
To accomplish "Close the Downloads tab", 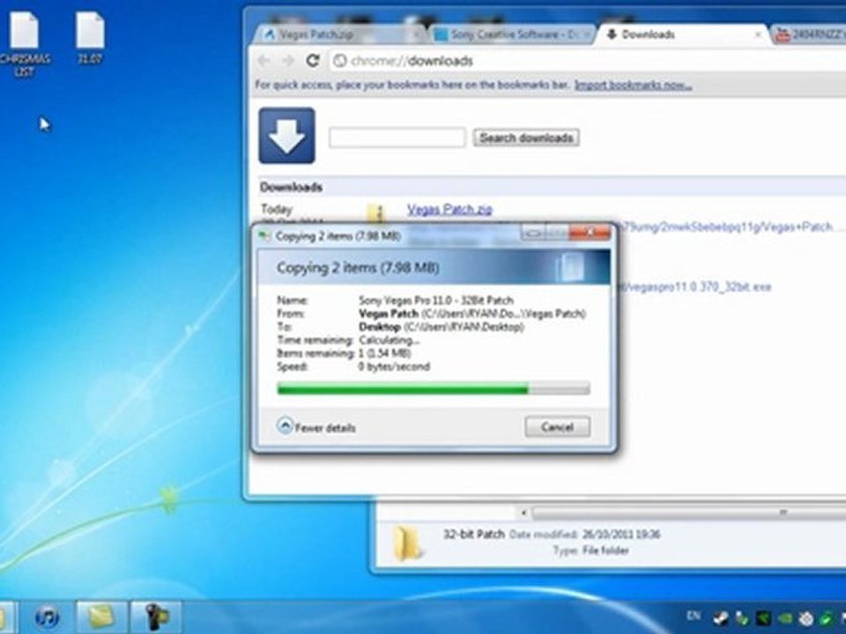I will tap(758, 34).
